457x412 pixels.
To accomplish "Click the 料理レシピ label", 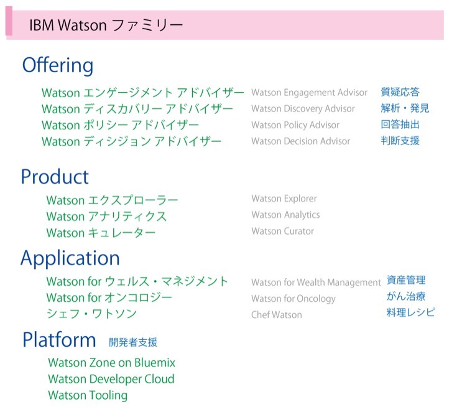I will coord(410,312).
